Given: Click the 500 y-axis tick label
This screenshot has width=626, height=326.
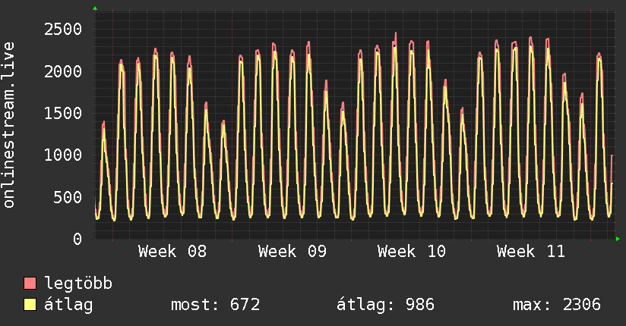Looking at the screenshot, I should 68,198.
